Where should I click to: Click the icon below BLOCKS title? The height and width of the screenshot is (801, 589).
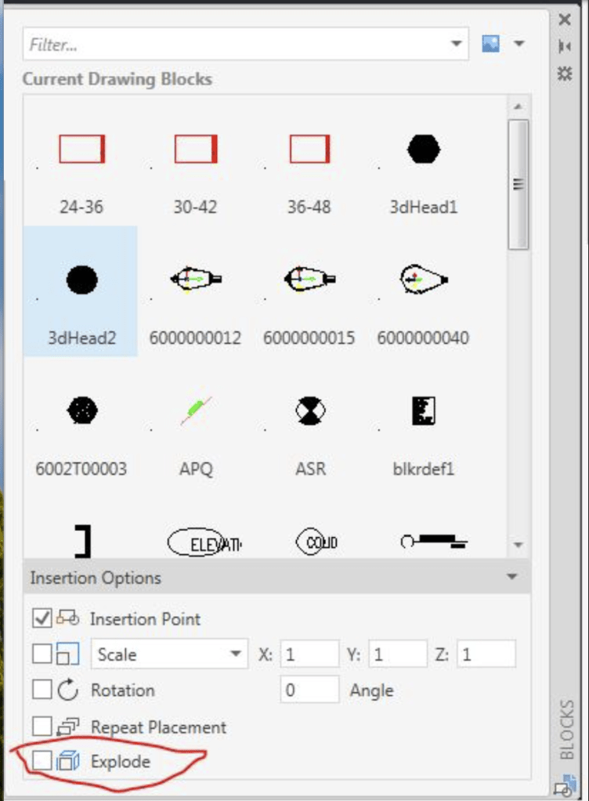click(x=566, y=785)
